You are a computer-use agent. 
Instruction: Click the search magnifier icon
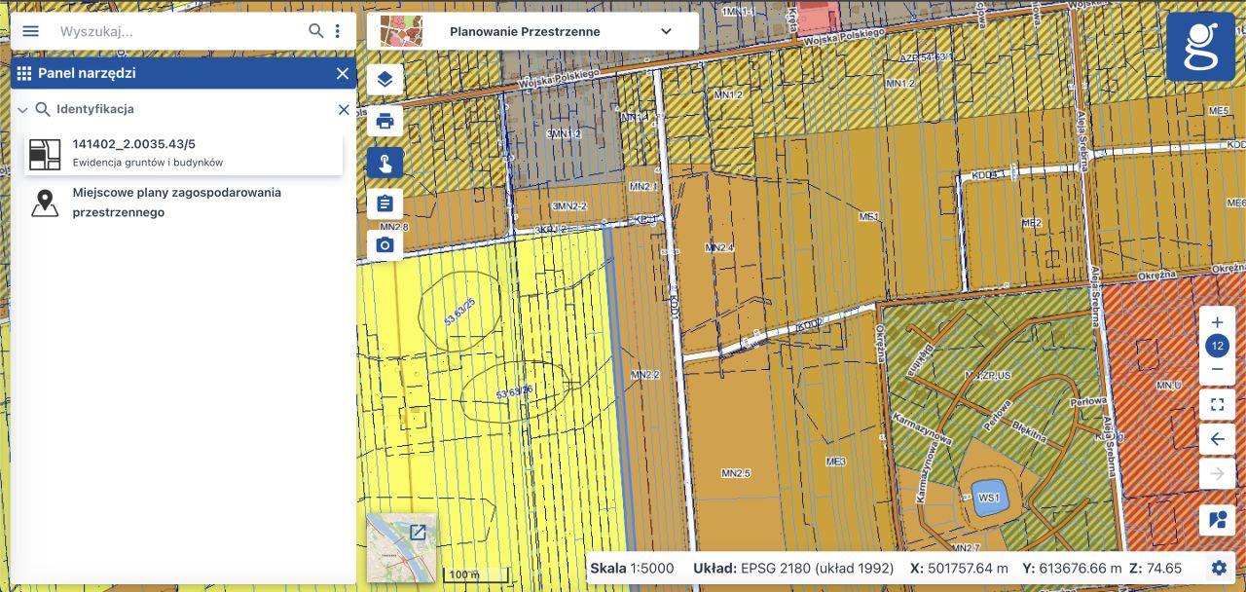coord(315,31)
